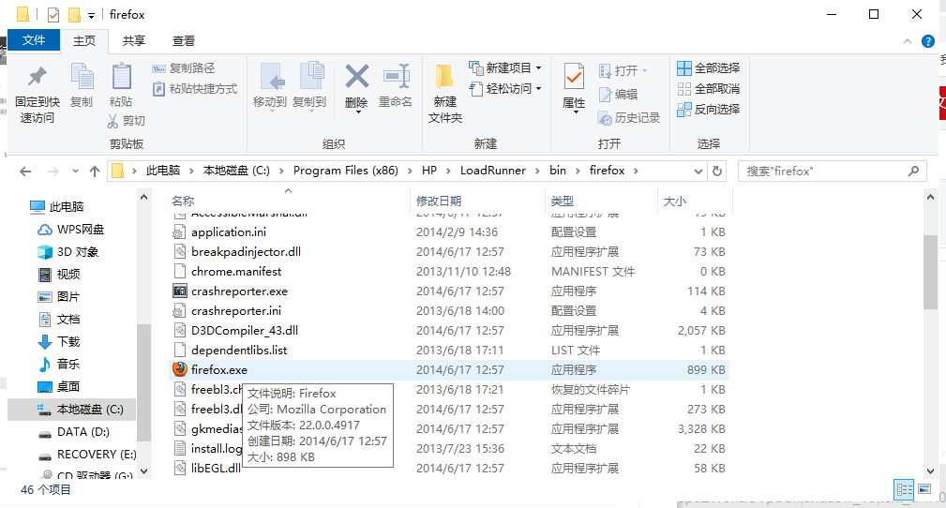The height and width of the screenshot is (508, 946).
Task: Open the New item (新建项目) dropdown
Action: [x=505, y=68]
